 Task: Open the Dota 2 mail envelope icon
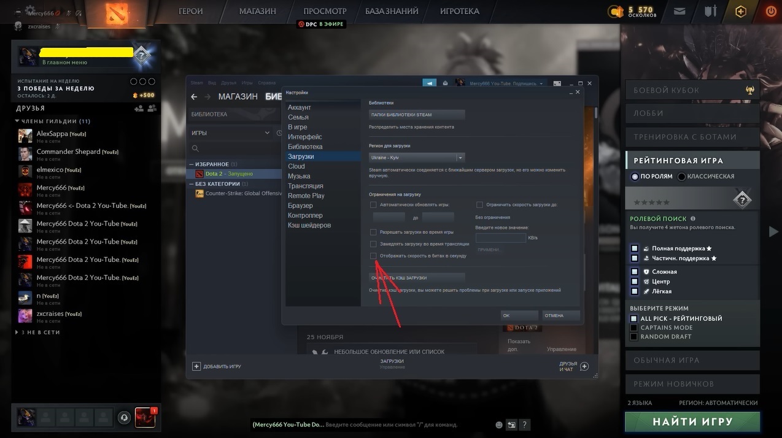679,11
